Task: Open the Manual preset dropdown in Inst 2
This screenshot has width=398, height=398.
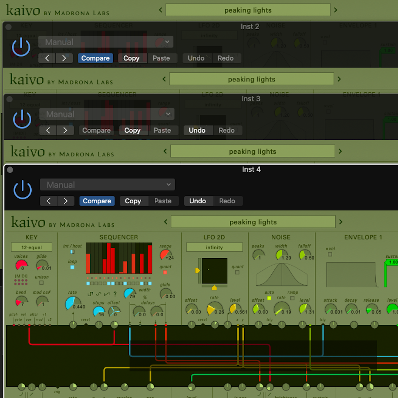Action: 106,42
